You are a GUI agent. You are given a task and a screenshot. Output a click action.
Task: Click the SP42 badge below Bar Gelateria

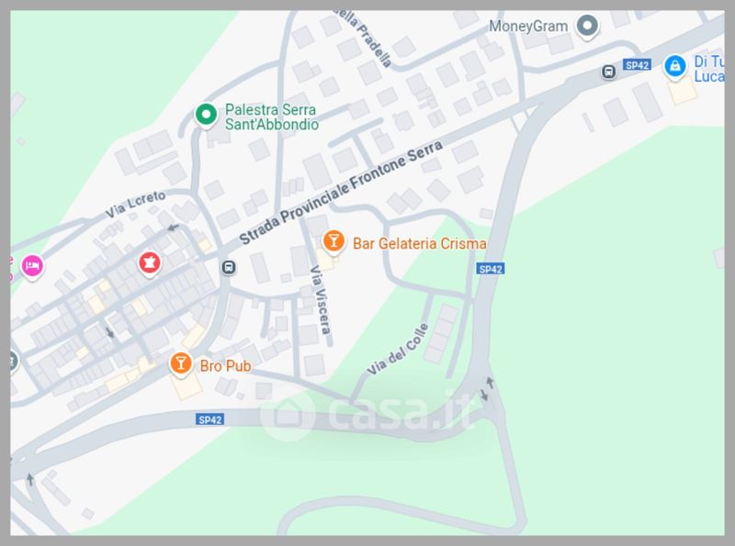coord(491,269)
